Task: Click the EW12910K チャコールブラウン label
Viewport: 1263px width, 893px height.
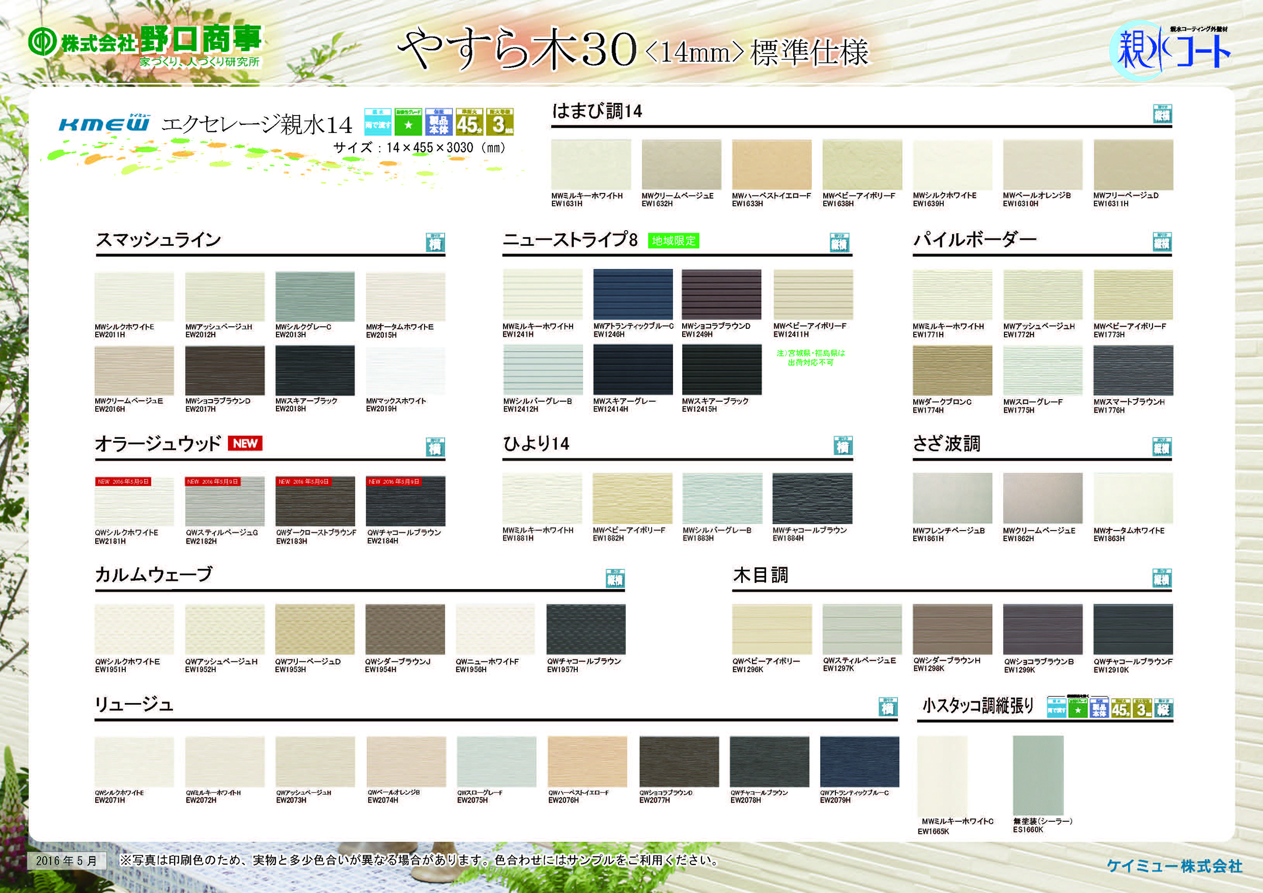Action: (x=1133, y=666)
